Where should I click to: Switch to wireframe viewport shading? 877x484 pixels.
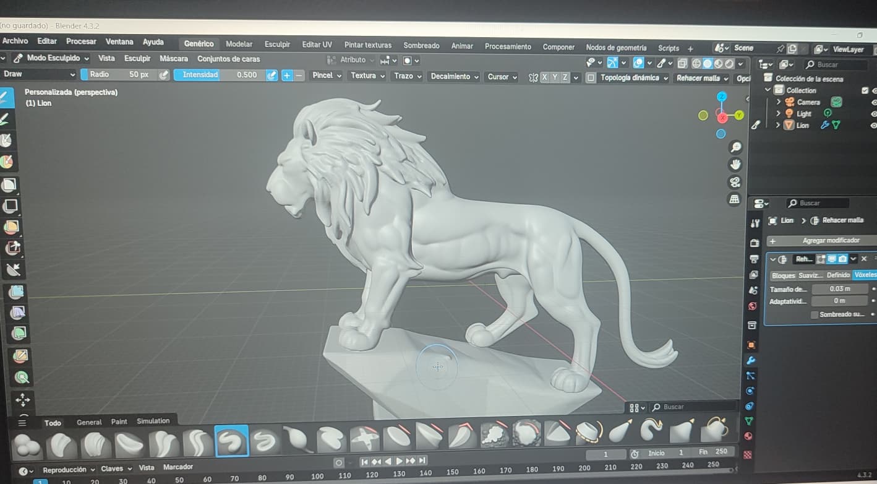(x=696, y=63)
